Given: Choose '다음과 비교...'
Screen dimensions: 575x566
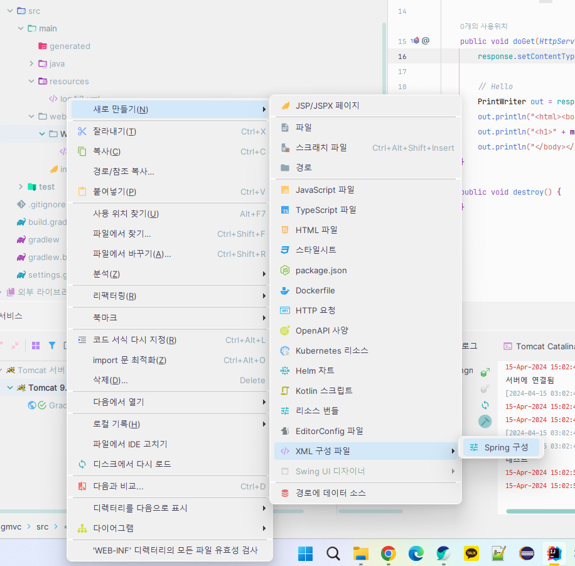Looking at the screenshot, I should [x=169, y=486].
